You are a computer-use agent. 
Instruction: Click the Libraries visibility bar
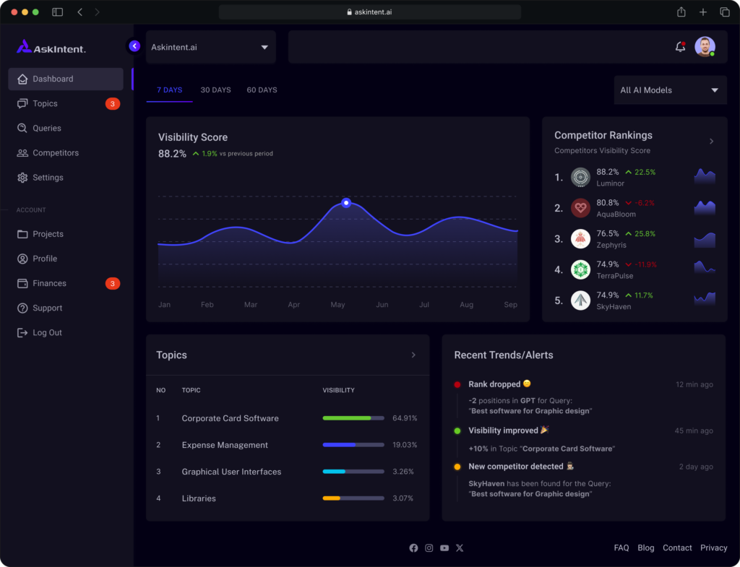coord(353,498)
